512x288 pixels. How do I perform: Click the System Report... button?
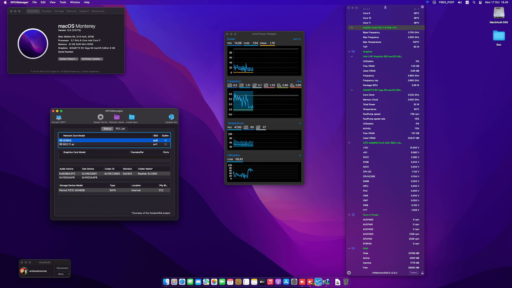pyautogui.click(x=68, y=59)
